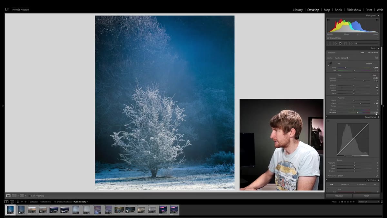Viewport: 387px width, 218px height.
Task: Set treatment to Black & White
Action: [x=373, y=53]
